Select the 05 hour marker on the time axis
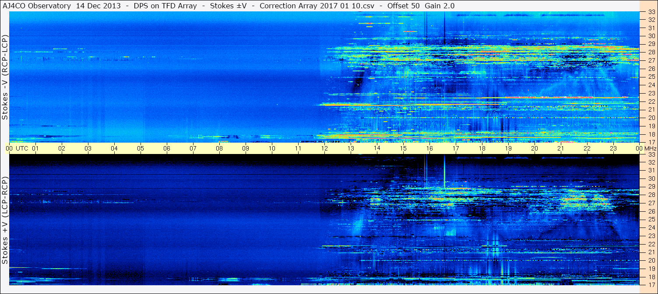 point(141,148)
